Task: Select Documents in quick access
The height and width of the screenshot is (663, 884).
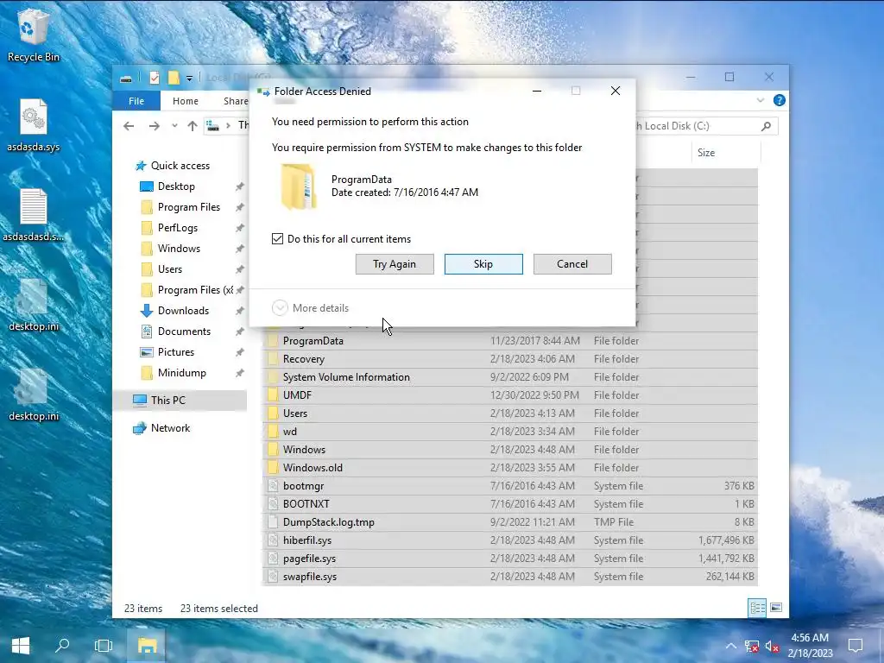Action: pos(184,331)
